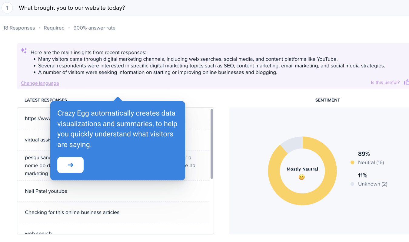The width and height of the screenshot is (409, 242).
Task: Select the "web search" response row
Action: point(38,233)
